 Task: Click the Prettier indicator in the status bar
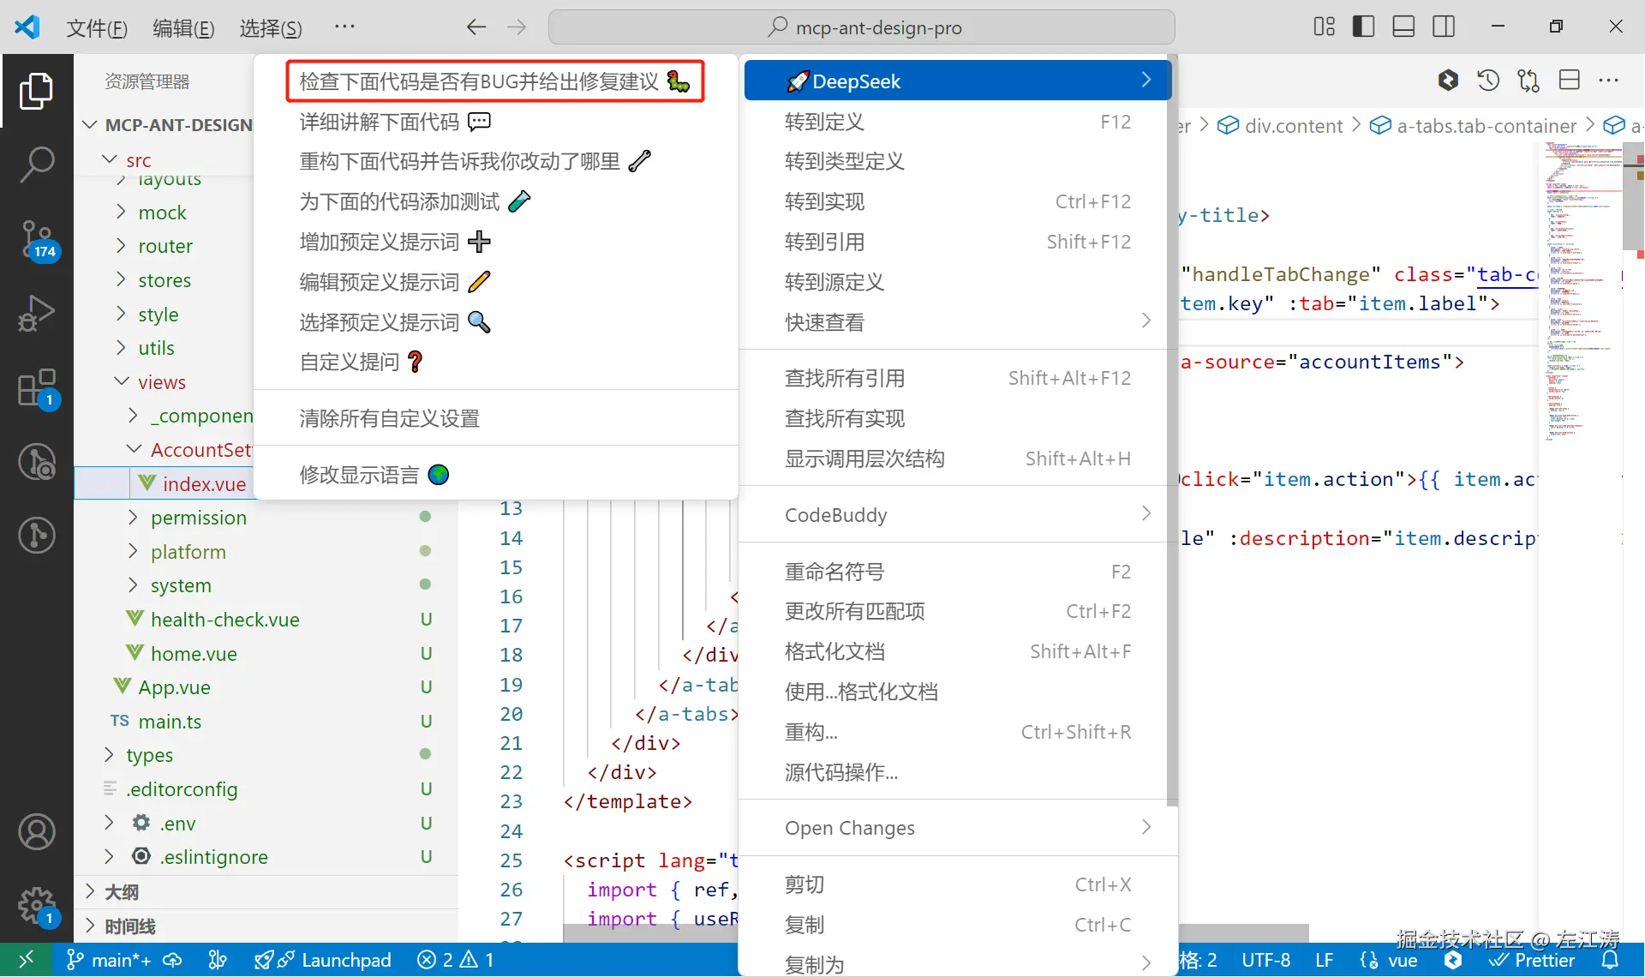(1533, 960)
